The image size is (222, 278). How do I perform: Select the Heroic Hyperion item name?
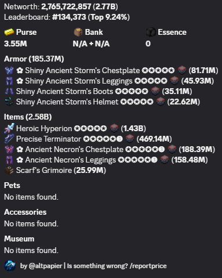44,128
